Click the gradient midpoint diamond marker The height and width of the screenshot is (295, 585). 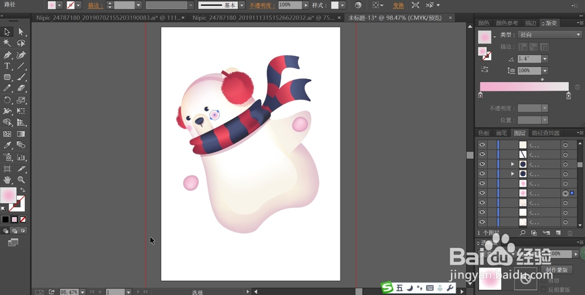coord(542,79)
